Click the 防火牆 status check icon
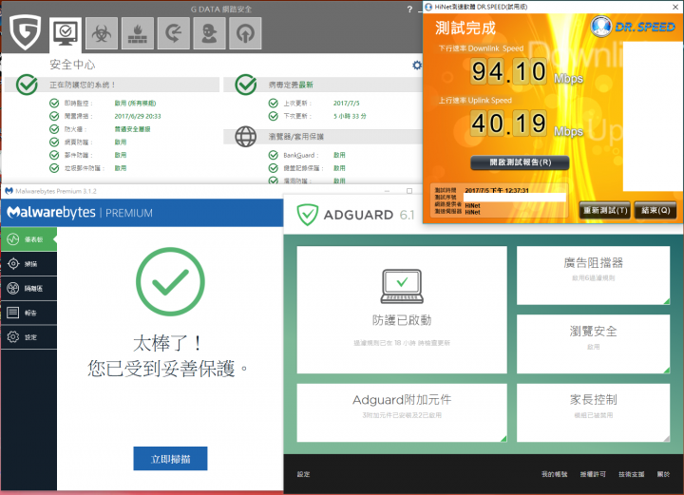 point(54,129)
